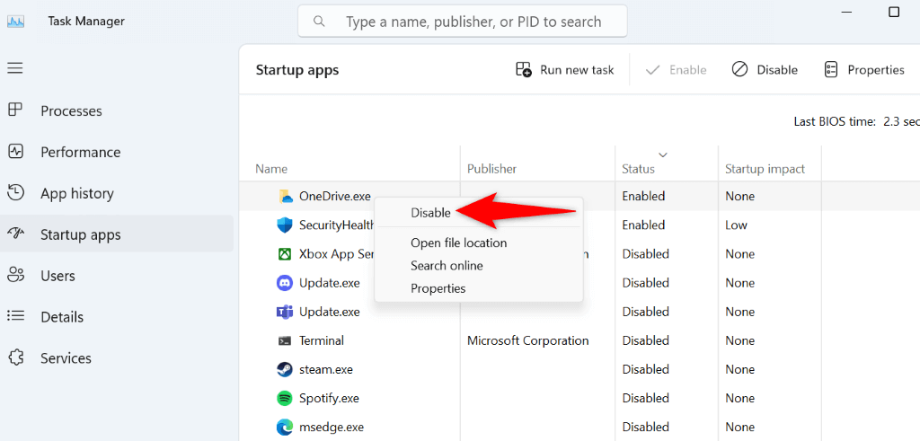The height and width of the screenshot is (441, 920).
Task: Choose Search online from context menu
Action: pyautogui.click(x=447, y=266)
